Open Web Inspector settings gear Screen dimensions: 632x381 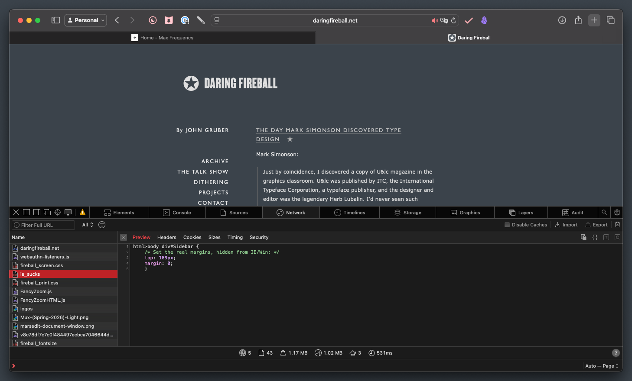click(x=617, y=212)
